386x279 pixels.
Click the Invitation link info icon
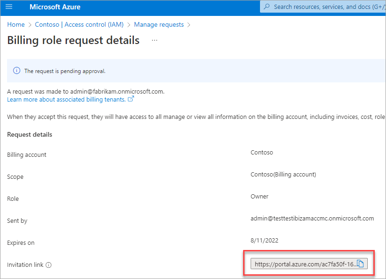pyautogui.click(x=49, y=265)
